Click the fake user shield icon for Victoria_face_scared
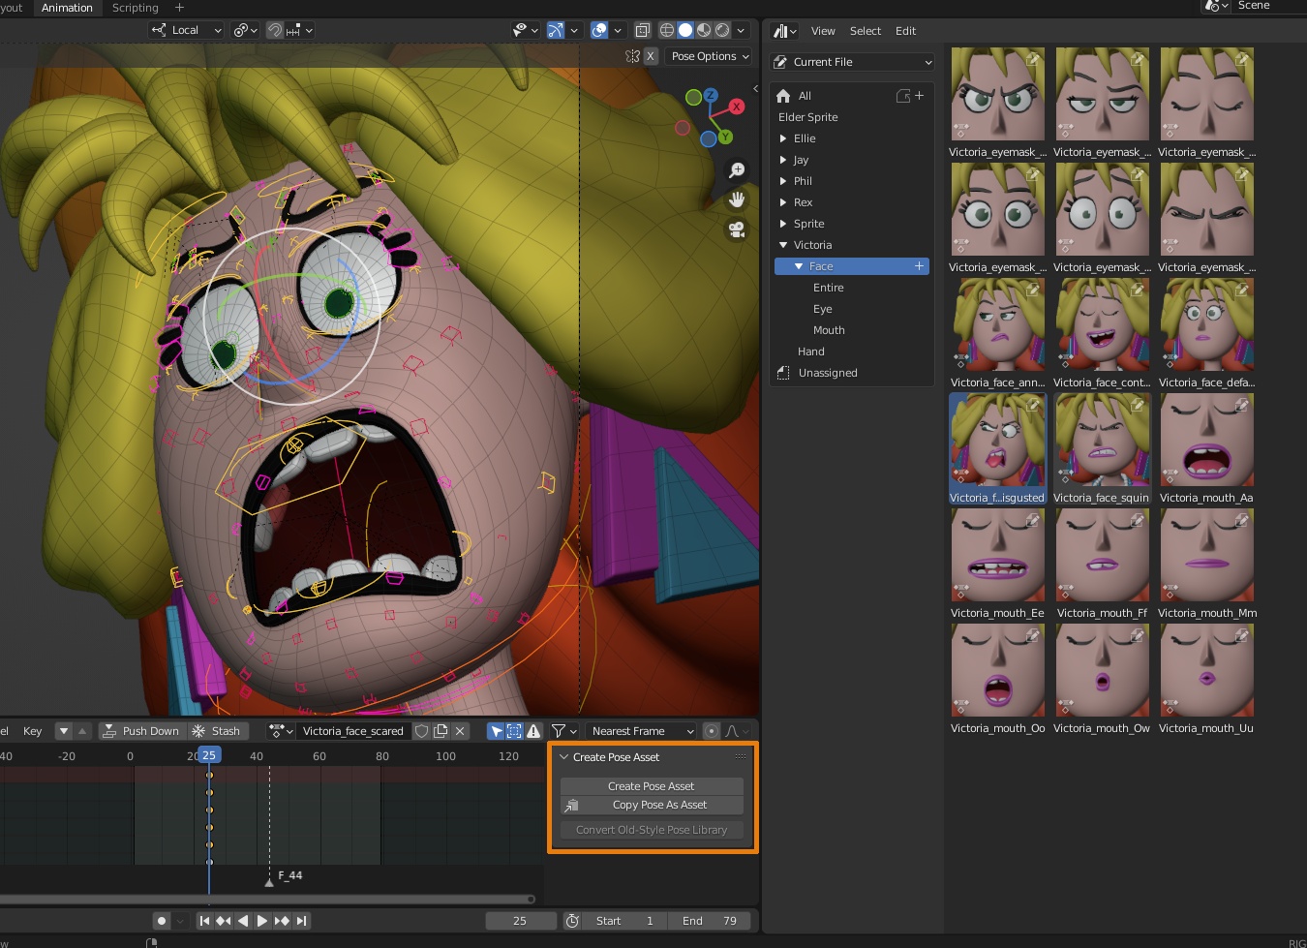1307x948 pixels. pyautogui.click(x=421, y=731)
